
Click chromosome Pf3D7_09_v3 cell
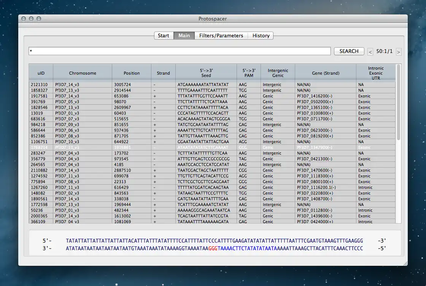click(x=83, y=125)
